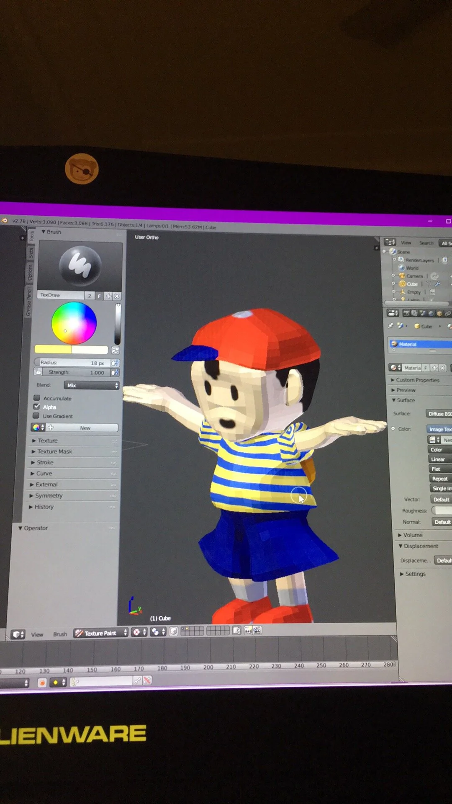Select the Camera object in outliner

click(x=414, y=276)
